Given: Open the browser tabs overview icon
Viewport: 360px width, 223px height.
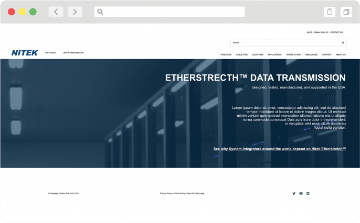Looking at the screenshot, I should pyautogui.click(x=346, y=12).
